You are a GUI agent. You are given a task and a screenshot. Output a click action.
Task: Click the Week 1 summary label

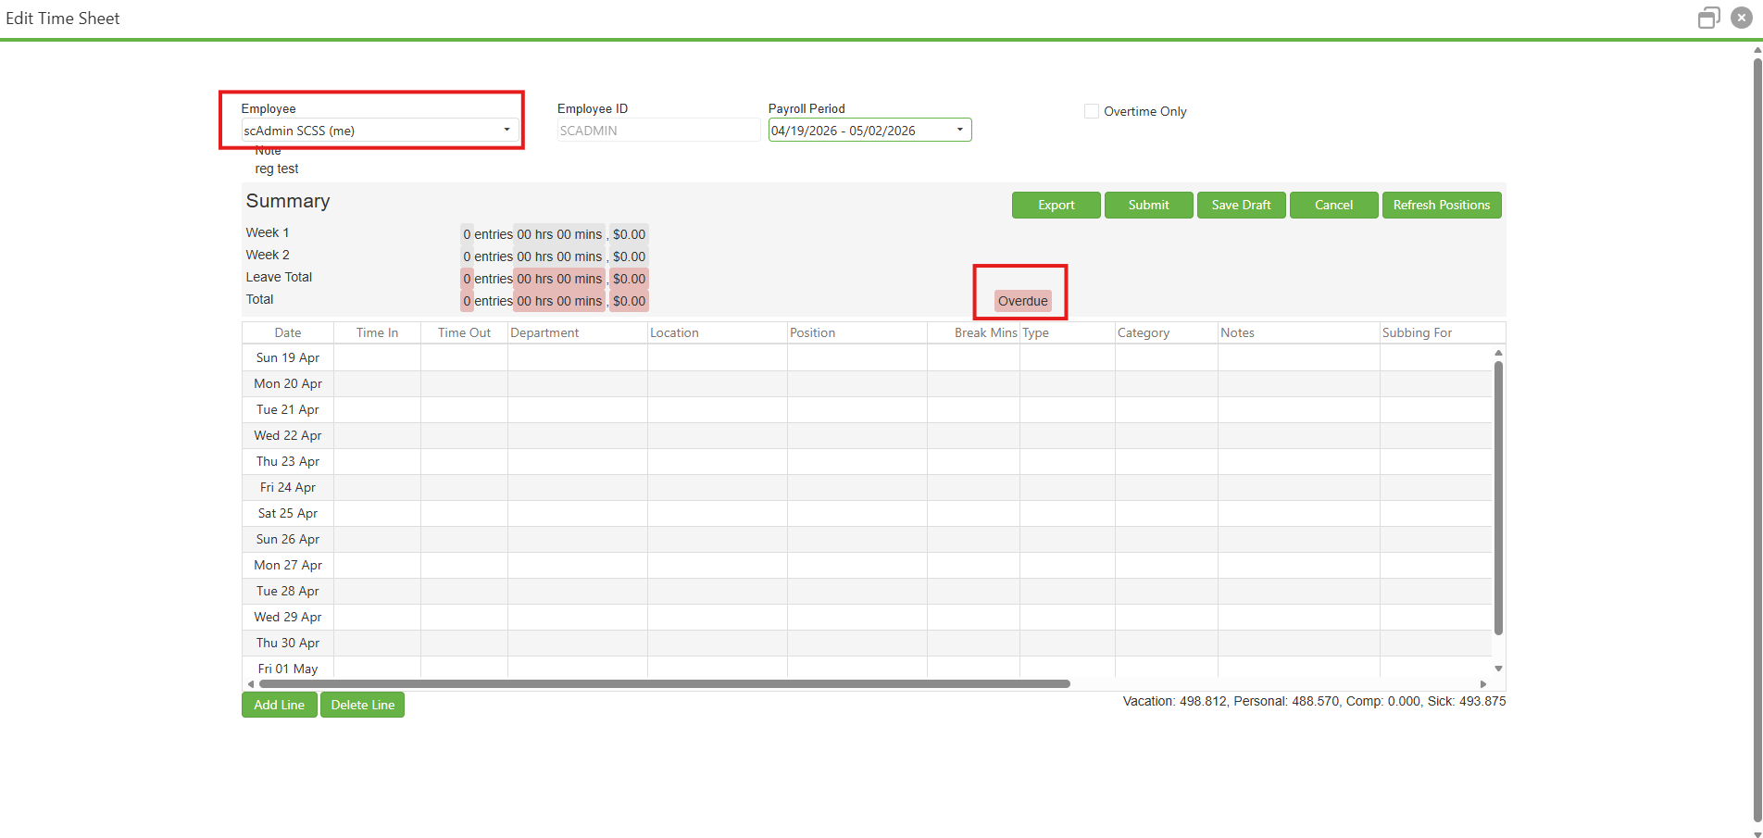(x=268, y=232)
